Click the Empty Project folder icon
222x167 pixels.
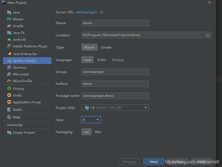click(9, 133)
